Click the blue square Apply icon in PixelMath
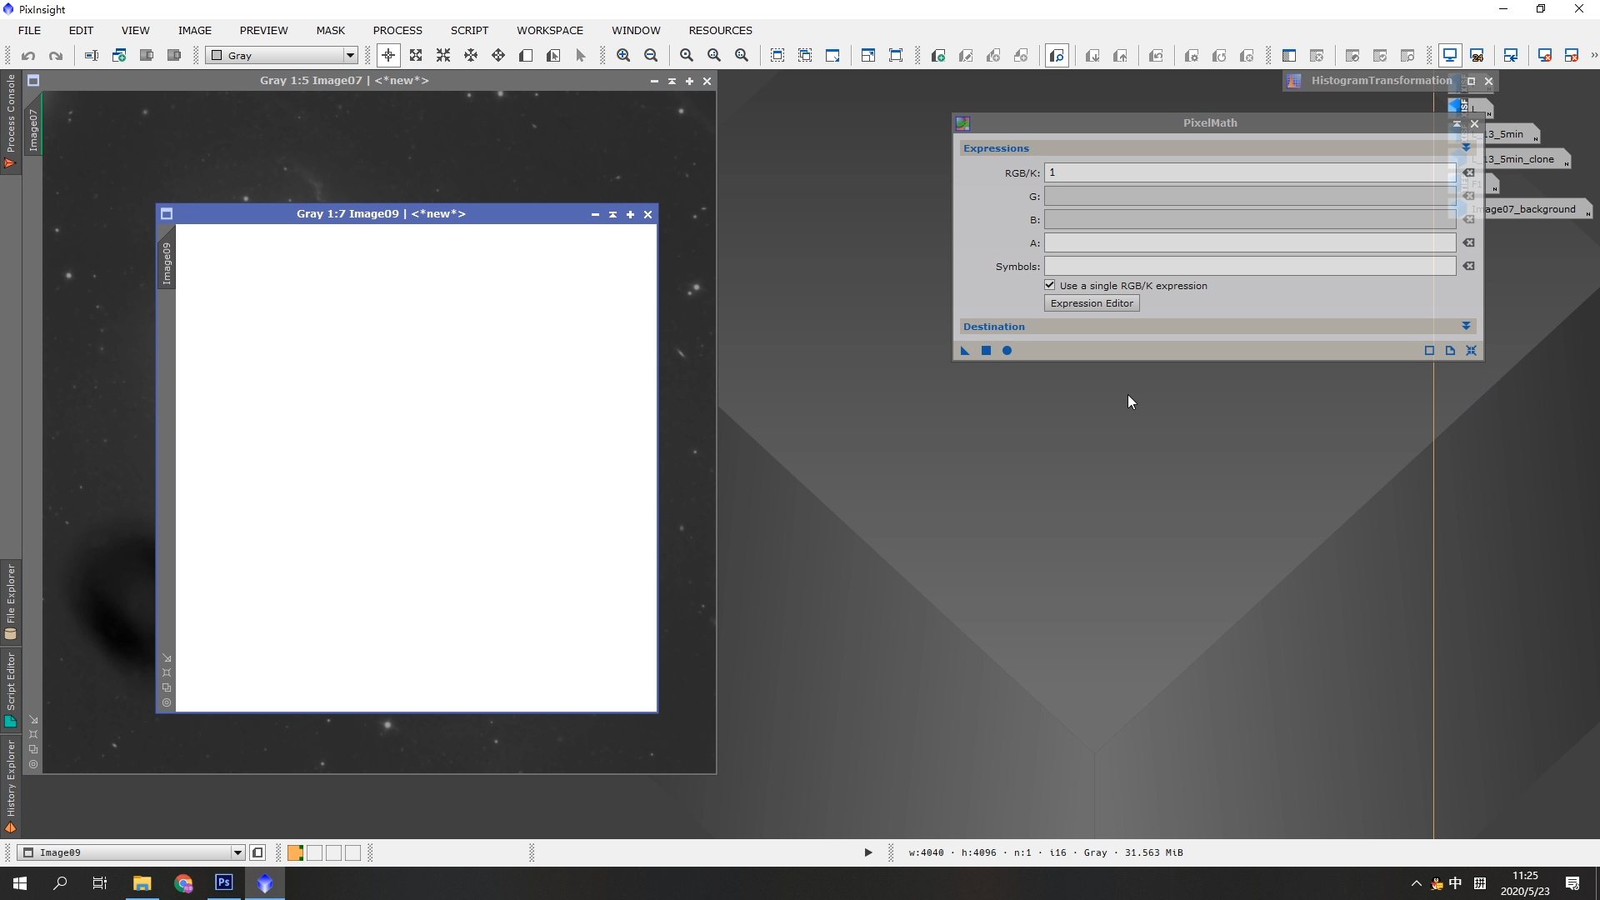The image size is (1600, 900). tap(986, 351)
